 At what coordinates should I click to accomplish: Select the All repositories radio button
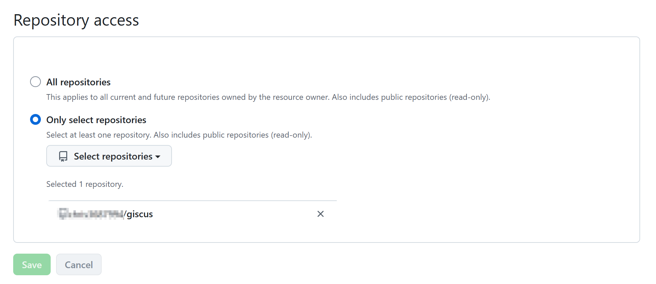[x=35, y=82]
